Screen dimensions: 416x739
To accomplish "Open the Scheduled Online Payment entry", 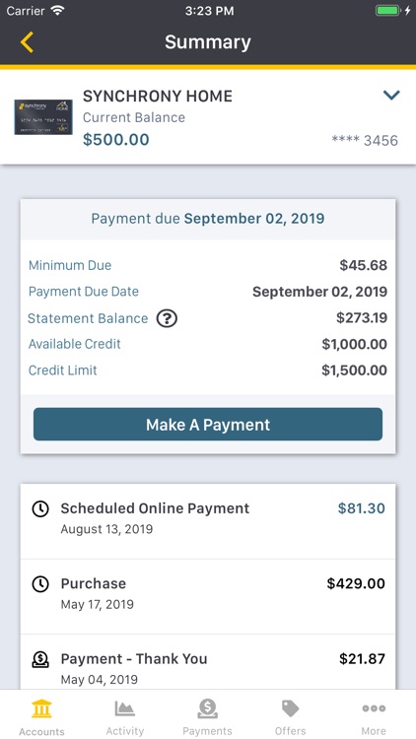I will [208, 521].
